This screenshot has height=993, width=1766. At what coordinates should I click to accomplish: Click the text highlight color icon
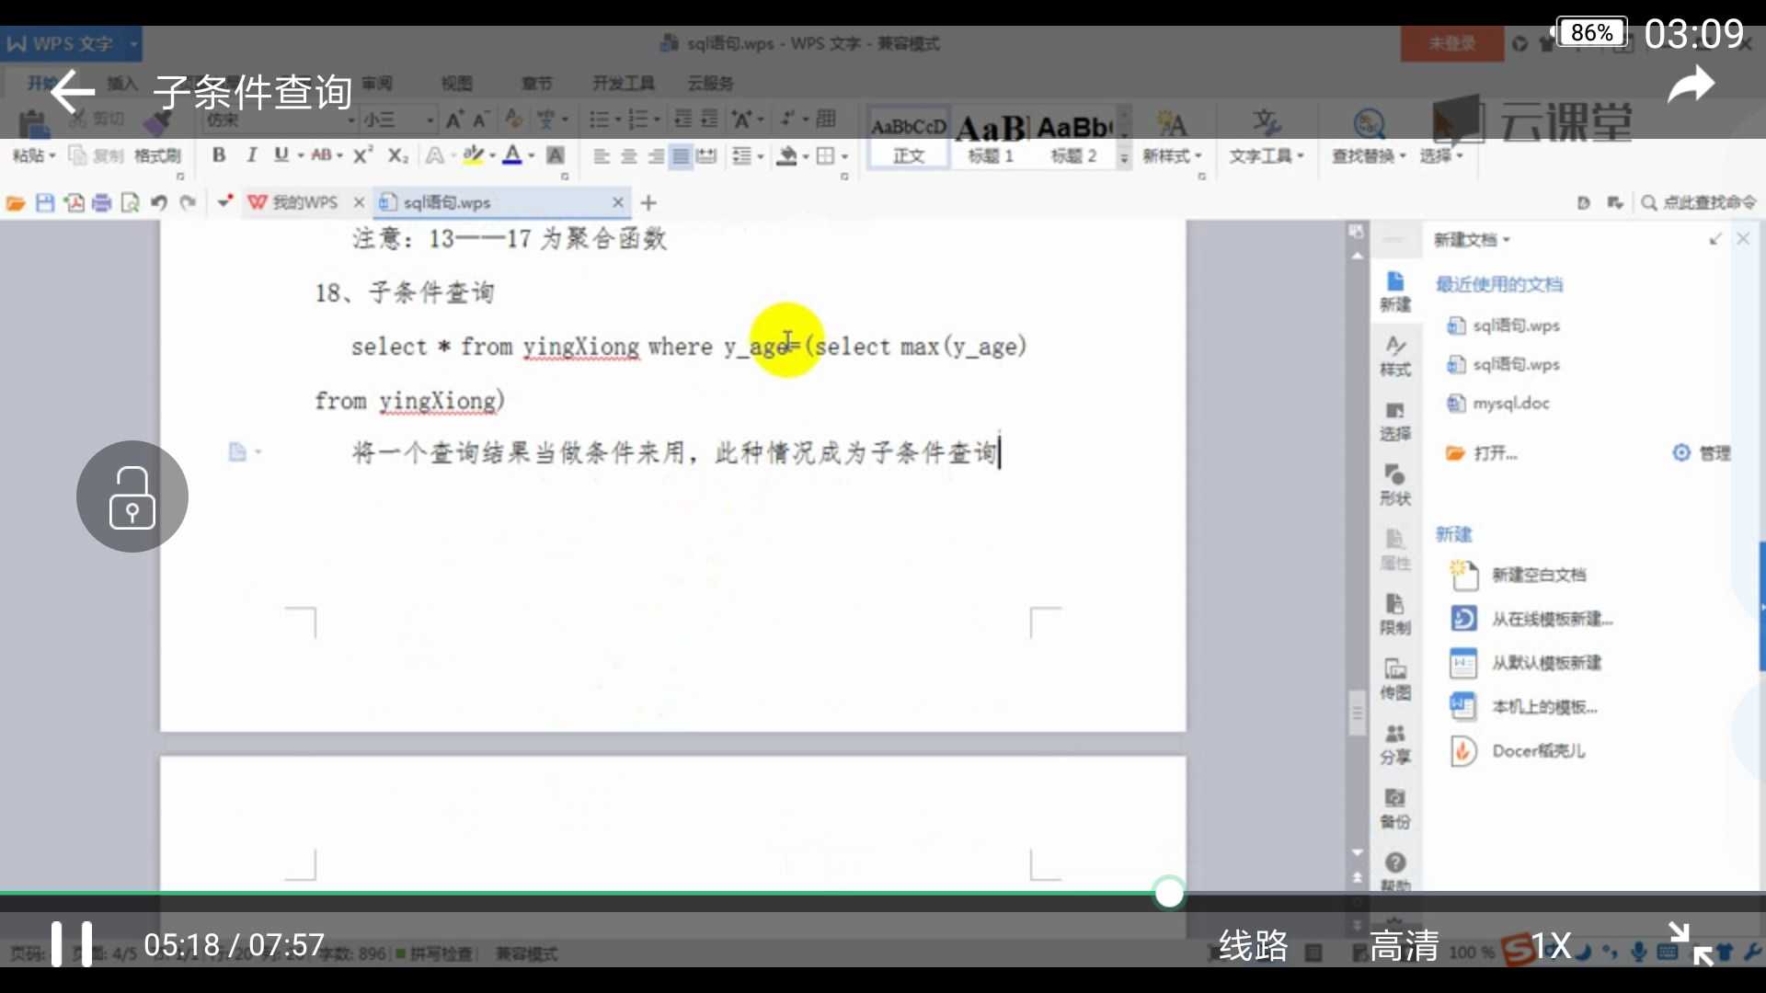tap(473, 154)
